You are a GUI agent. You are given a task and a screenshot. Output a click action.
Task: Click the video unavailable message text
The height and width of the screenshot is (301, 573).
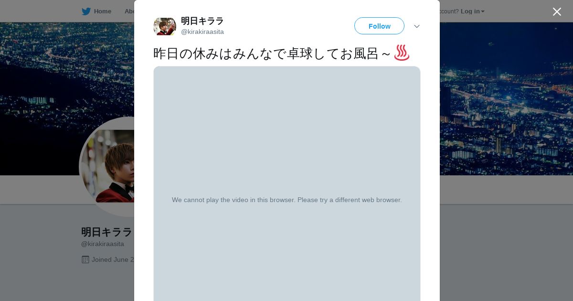pos(287,200)
